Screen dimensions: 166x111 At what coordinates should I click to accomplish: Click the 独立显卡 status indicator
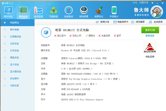60,36
